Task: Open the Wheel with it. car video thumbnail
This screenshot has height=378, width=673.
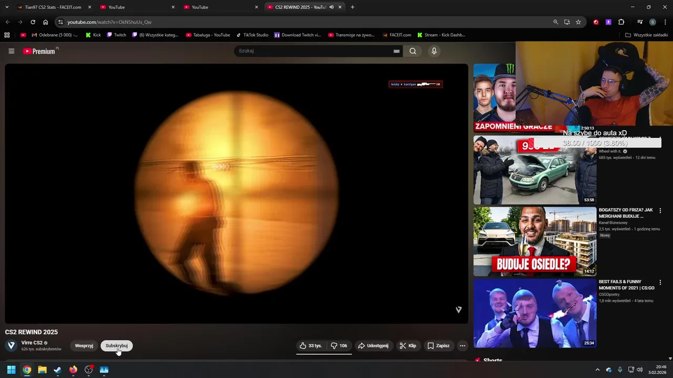Action: pyautogui.click(x=535, y=170)
